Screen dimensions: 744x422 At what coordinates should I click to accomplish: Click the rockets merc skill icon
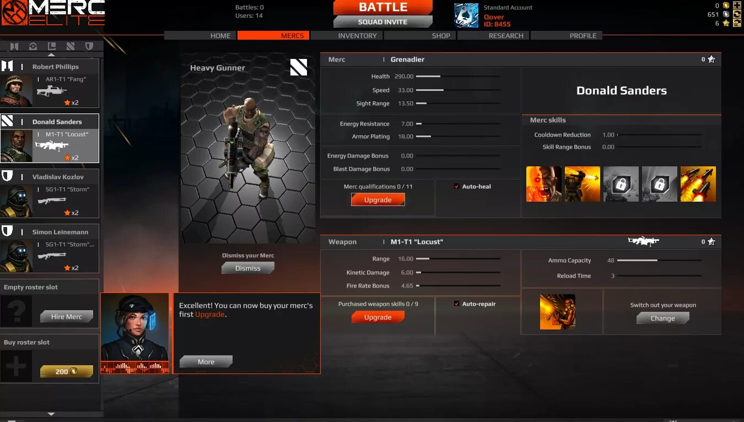point(698,184)
